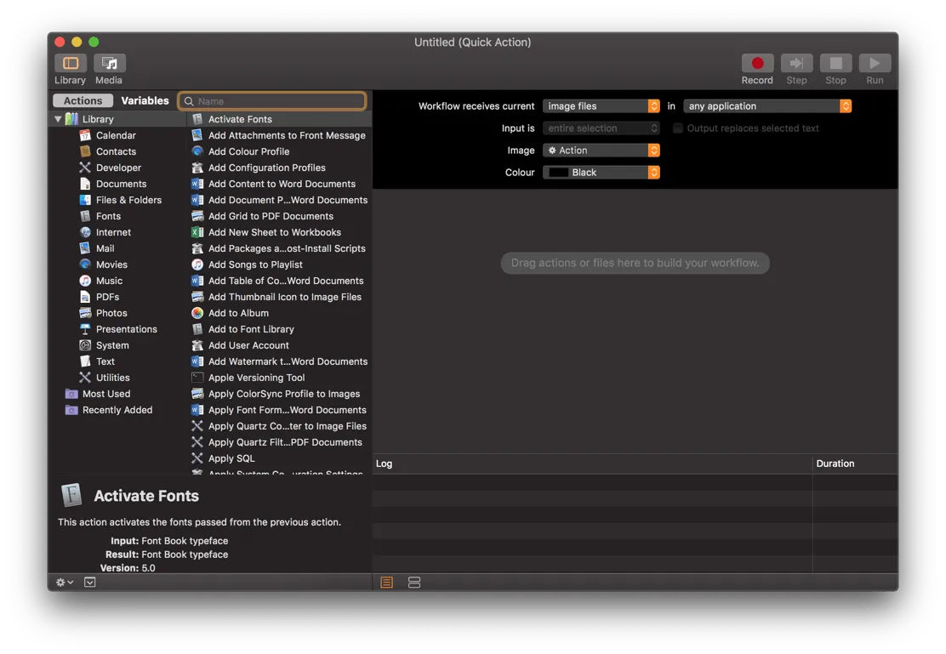Select the Movies category
Viewport: 946px width, 654px height.
click(x=111, y=264)
